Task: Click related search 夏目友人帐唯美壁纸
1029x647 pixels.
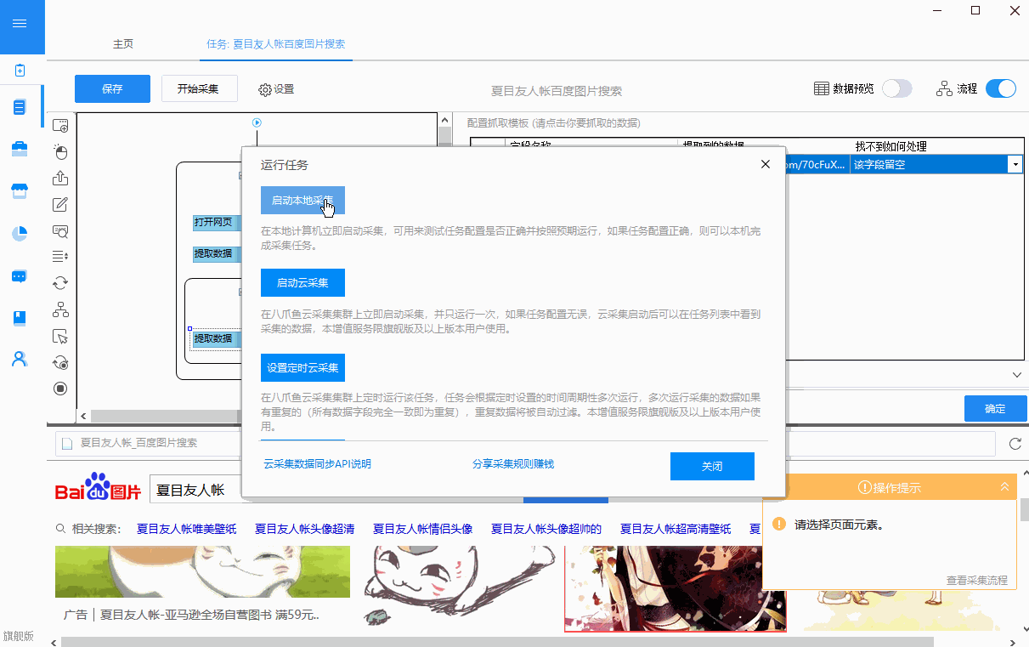Action: click(x=186, y=529)
